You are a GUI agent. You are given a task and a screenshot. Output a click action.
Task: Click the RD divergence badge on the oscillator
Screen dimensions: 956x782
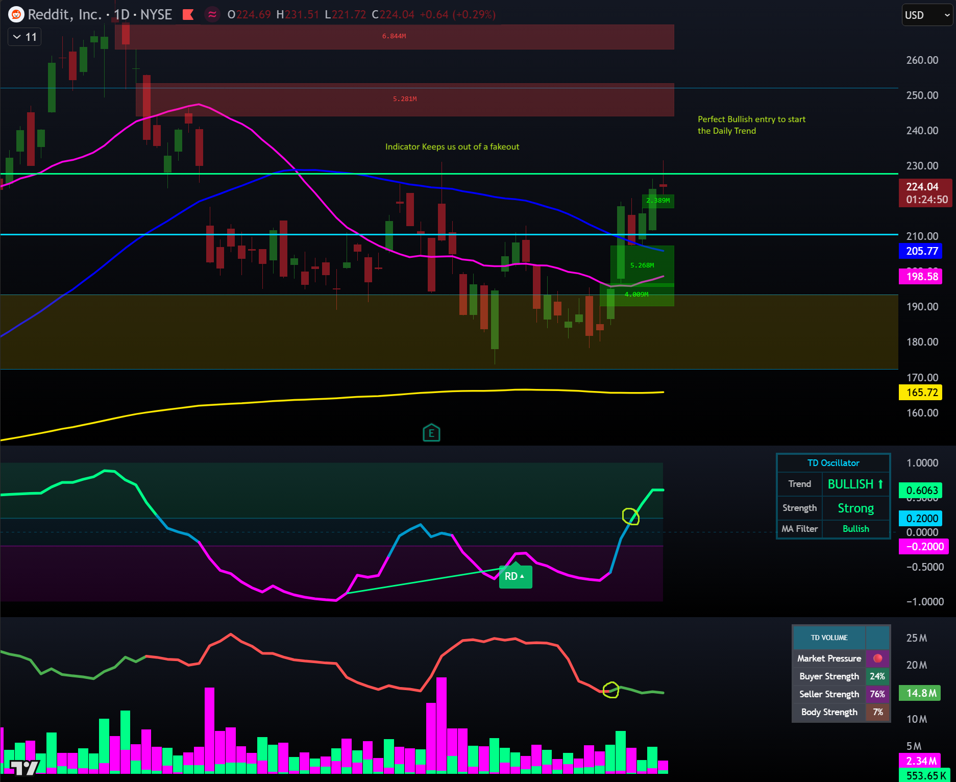pyautogui.click(x=516, y=576)
